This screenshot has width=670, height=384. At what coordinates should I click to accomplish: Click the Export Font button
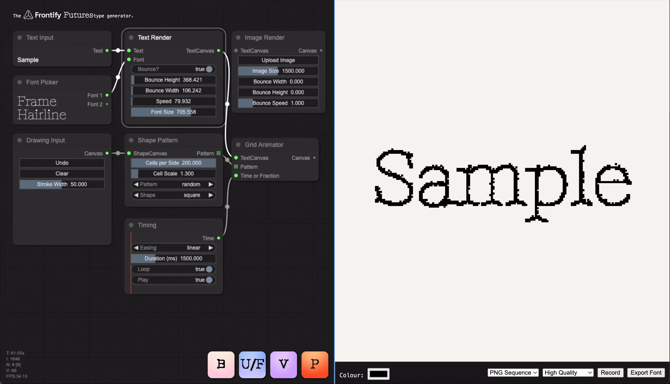[646, 373]
